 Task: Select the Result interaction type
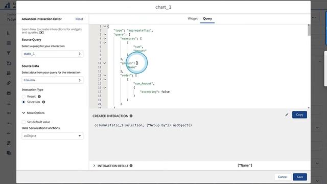24,97
